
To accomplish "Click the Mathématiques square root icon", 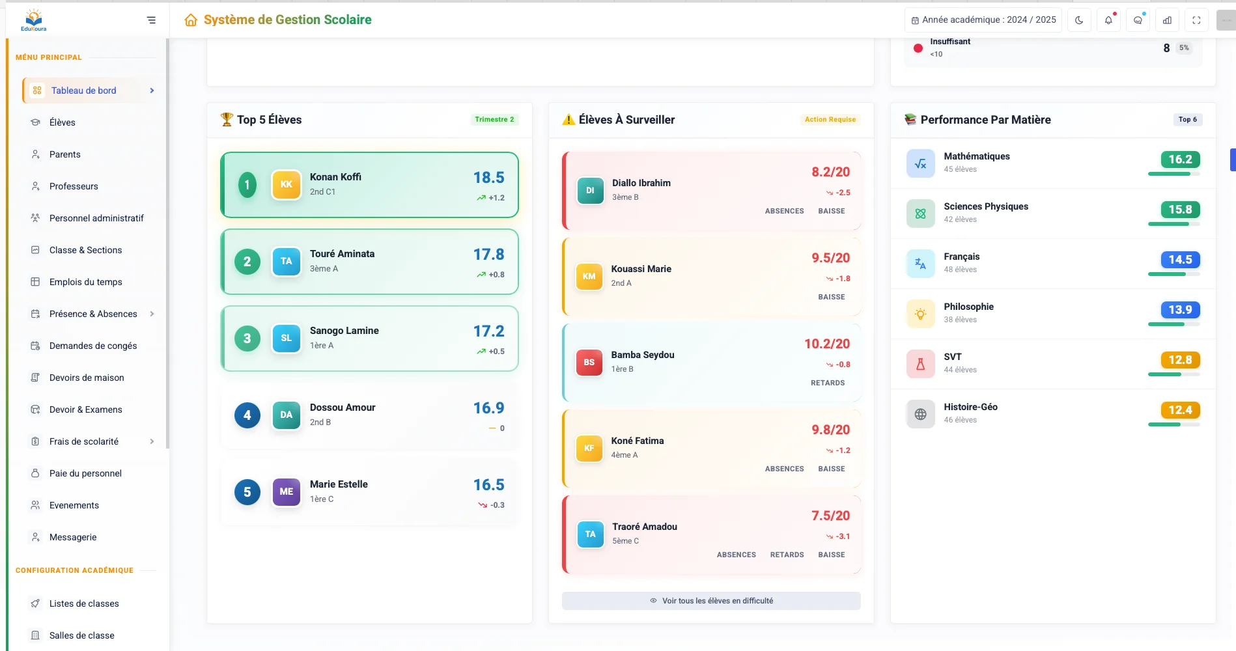I will 920,163.
